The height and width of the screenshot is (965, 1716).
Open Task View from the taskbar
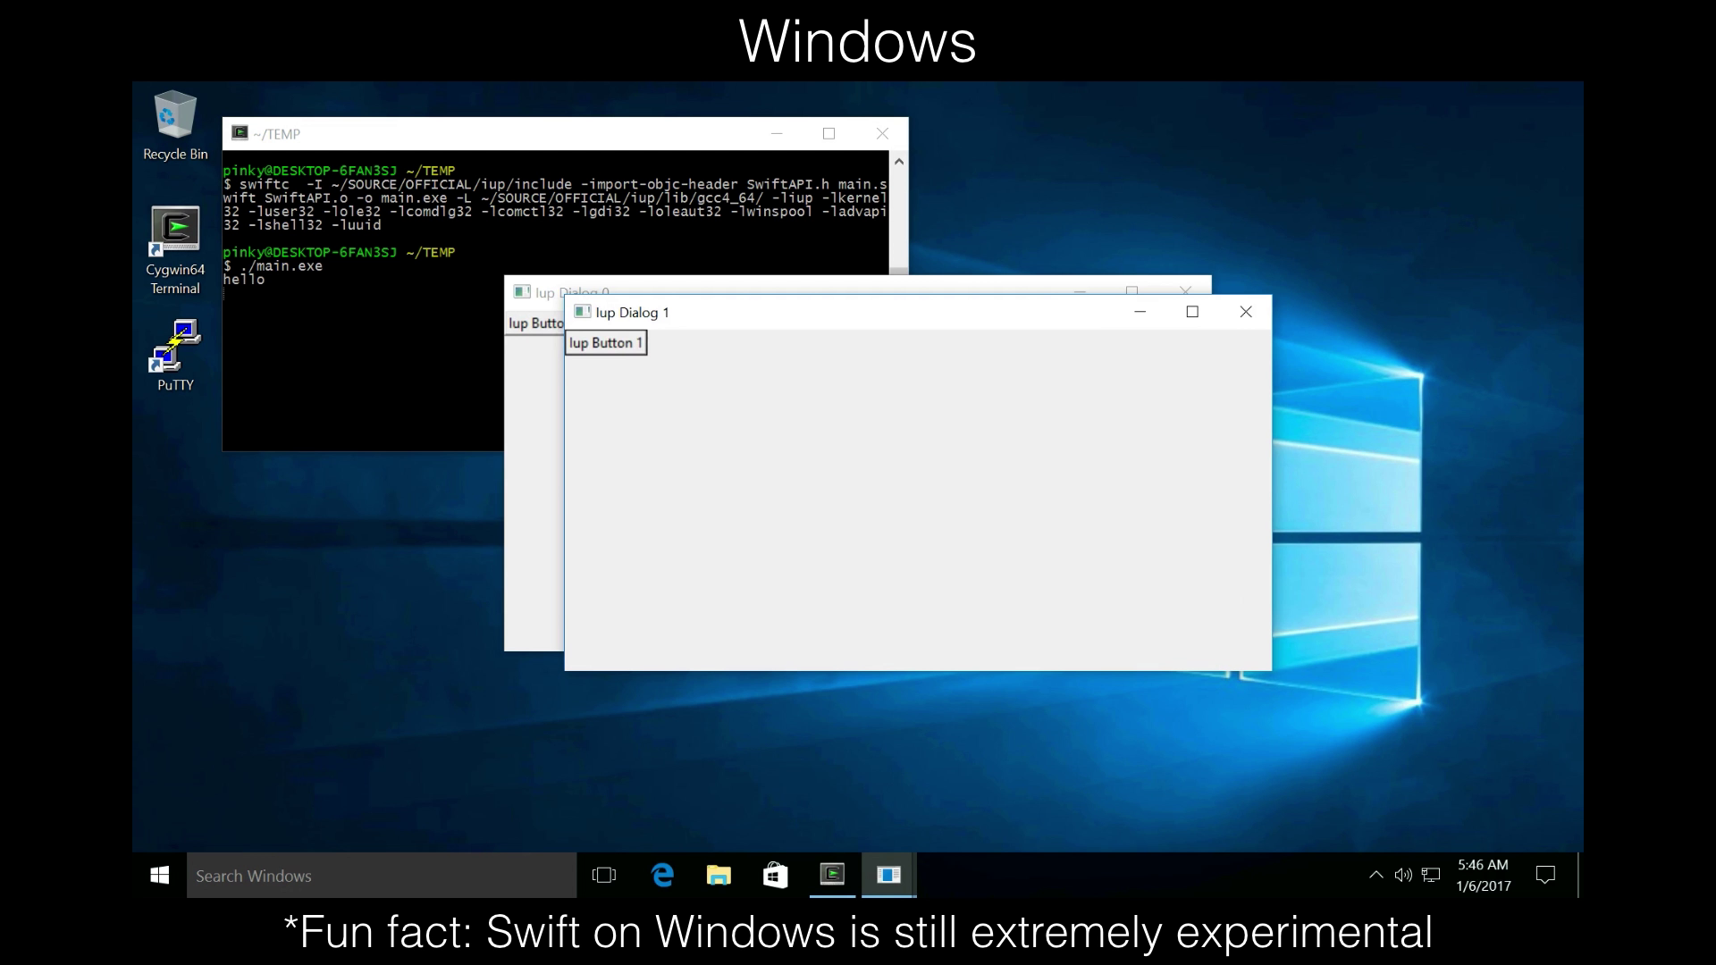click(604, 876)
